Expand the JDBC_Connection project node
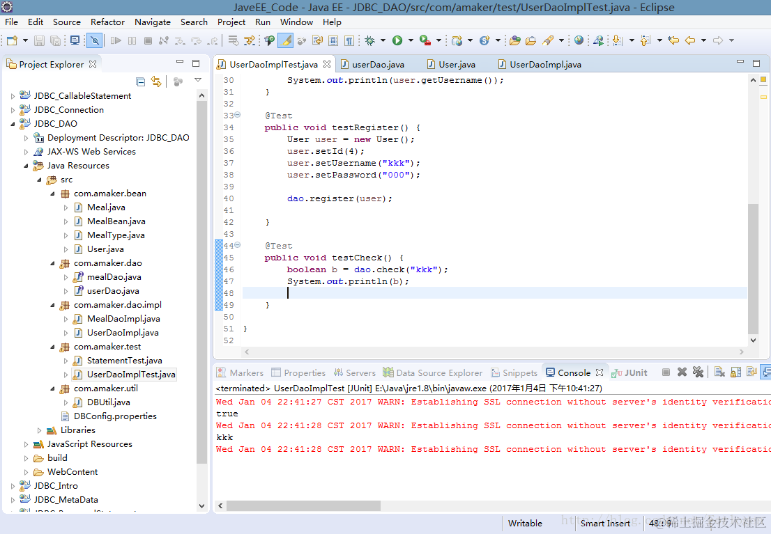 [x=13, y=110]
